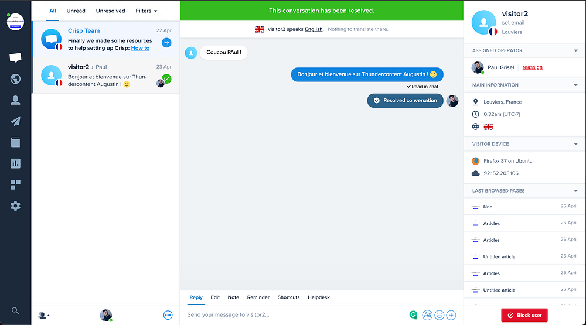Switch to the Reminder tab

258,297
